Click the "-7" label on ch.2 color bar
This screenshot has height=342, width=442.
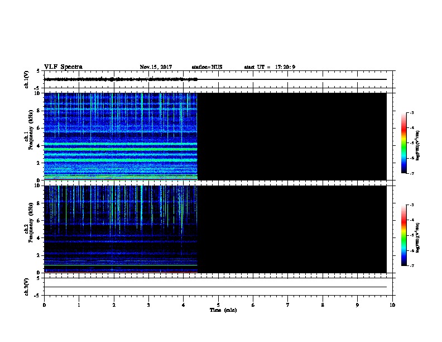(x=411, y=265)
